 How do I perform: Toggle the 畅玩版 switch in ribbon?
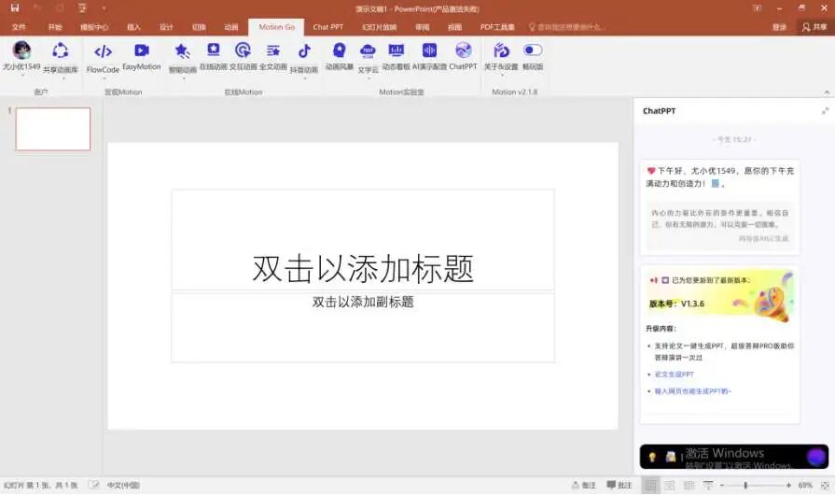pos(533,49)
